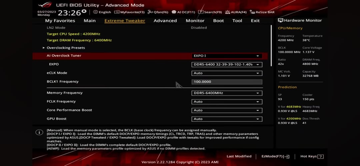Open Search(F9) icon
The width and height of the screenshot is (360, 166).
tap(201, 12)
